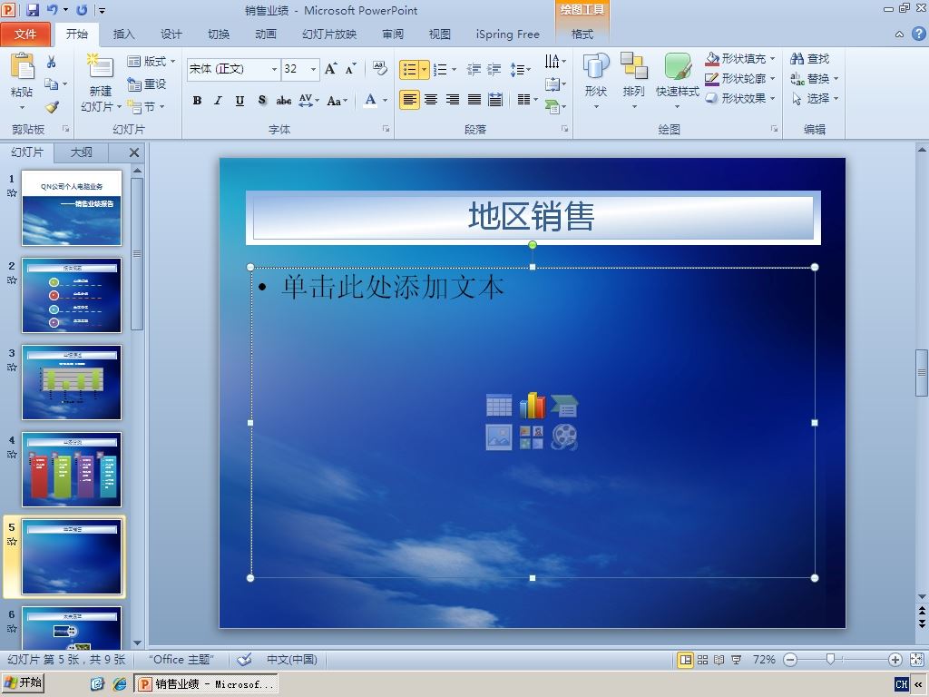
Task: Click the Select button in Editing group
Action: (x=815, y=98)
